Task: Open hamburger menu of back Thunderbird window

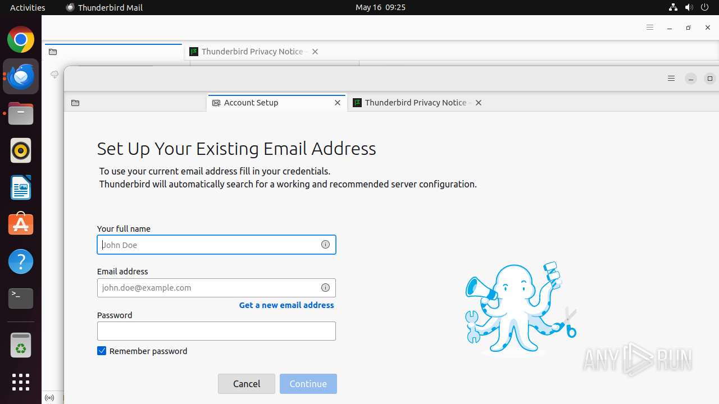Action: click(x=650, y=27)
